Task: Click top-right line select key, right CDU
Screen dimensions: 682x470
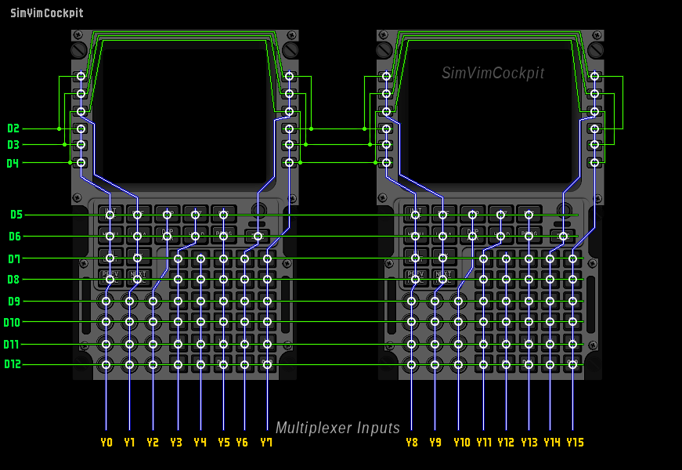Action: (x=594, y=76)
